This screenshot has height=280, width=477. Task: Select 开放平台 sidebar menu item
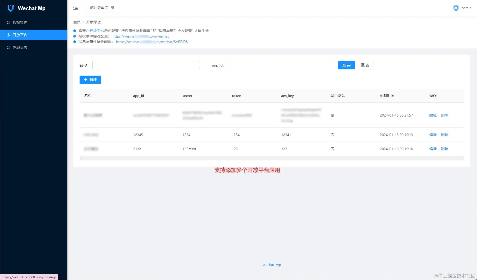pos(33,35)
